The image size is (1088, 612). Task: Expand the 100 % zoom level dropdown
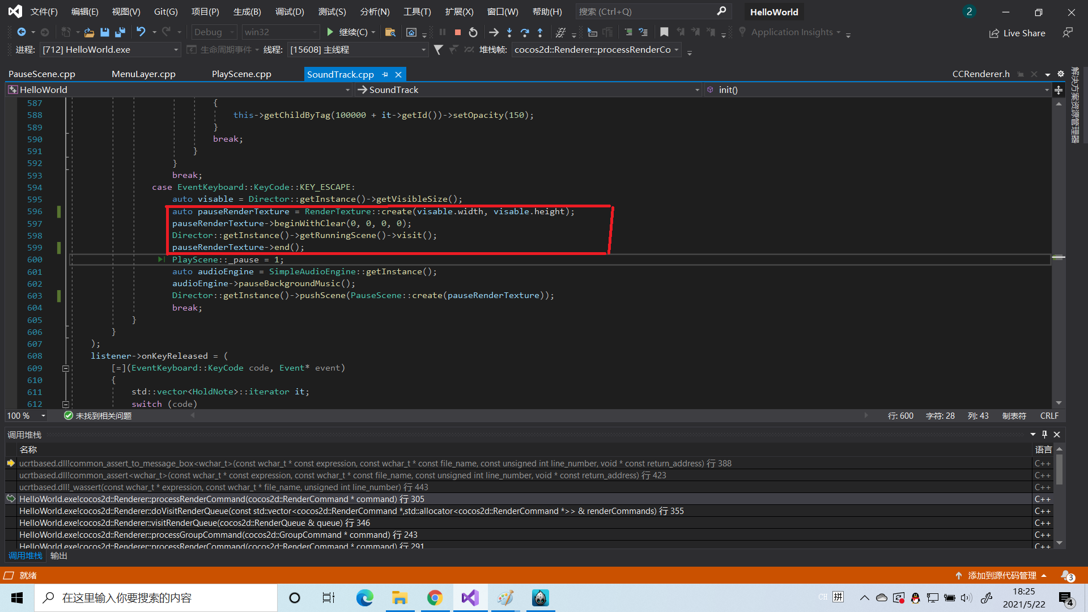pos(43,416)
